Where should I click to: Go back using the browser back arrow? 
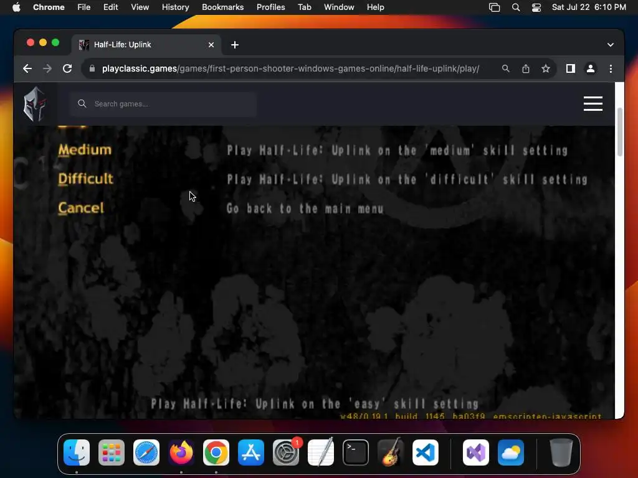coord(27,68)
